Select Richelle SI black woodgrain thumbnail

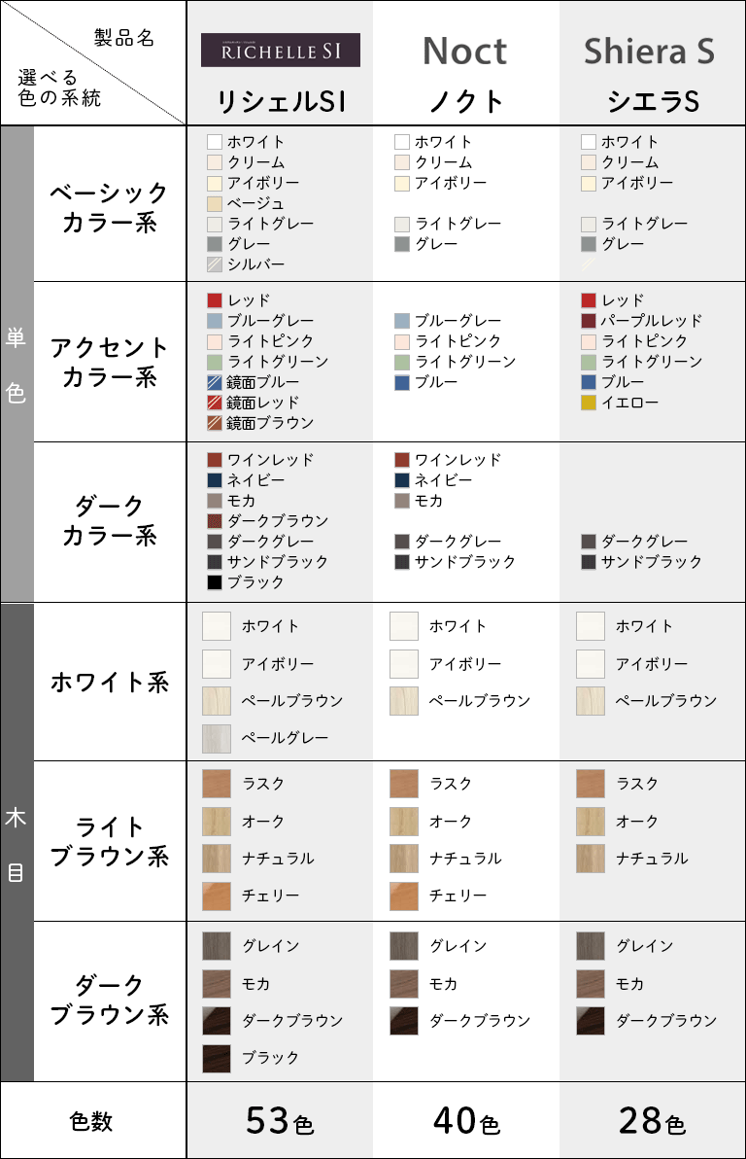[x=217, y=1059]
